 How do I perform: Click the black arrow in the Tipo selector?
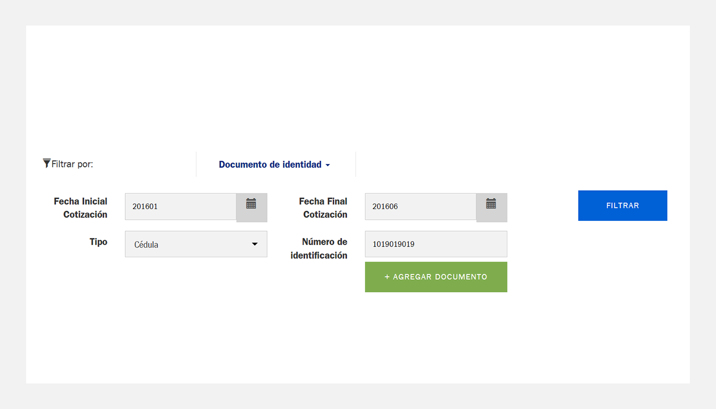point(255,244)
